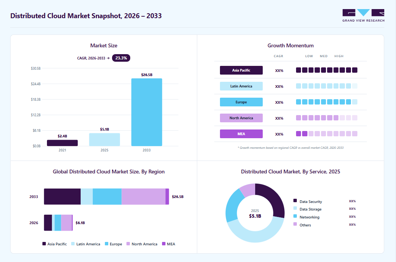Image resolution: width=396 pixels, height=262 pixels.
Task: Click the North America segment in 2033 bar
Action: (143, 196)
